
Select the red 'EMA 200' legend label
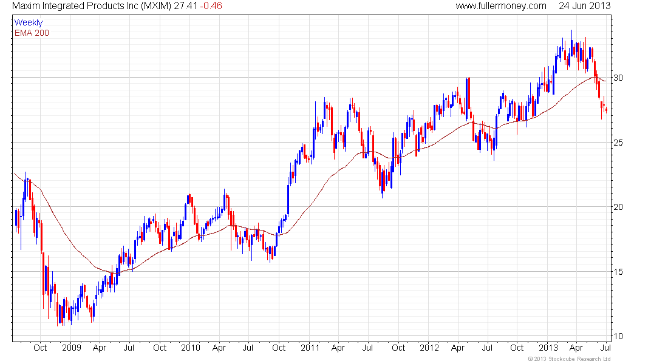tap(32, 33)
